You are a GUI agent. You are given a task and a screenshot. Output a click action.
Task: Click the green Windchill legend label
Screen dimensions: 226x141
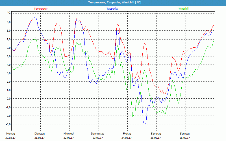click(x=183, y=9)
